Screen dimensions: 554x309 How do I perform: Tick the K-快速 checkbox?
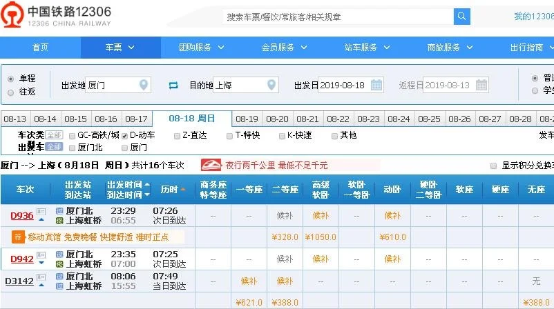282,136
